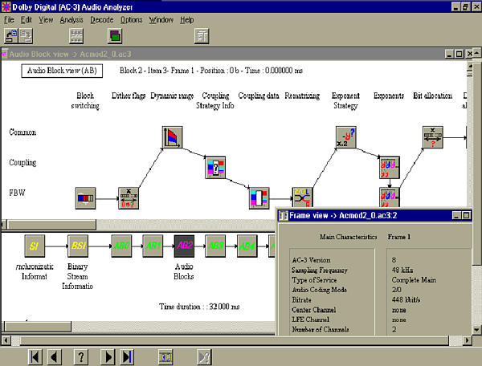The width and height of the screenshot is (482, 366).
Task: Open the Options menu
Action: tap(131, 20)
